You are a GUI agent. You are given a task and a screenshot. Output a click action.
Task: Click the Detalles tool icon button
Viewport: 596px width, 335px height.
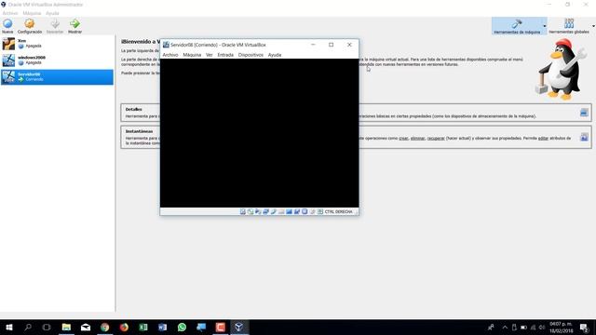point(584,113)
